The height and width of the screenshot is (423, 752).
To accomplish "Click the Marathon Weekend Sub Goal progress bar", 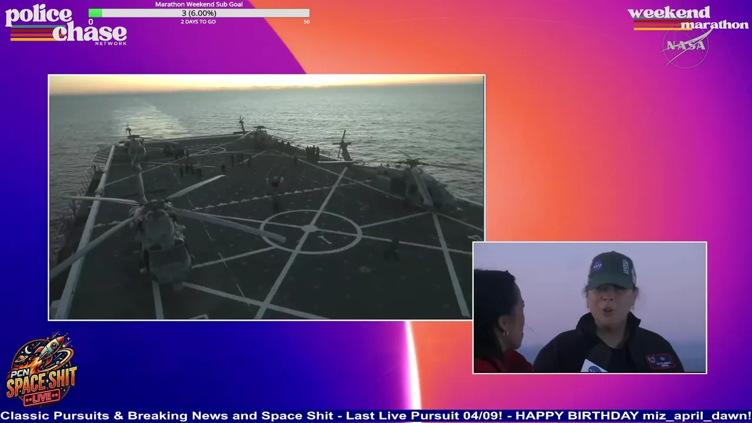I will 199,13.
